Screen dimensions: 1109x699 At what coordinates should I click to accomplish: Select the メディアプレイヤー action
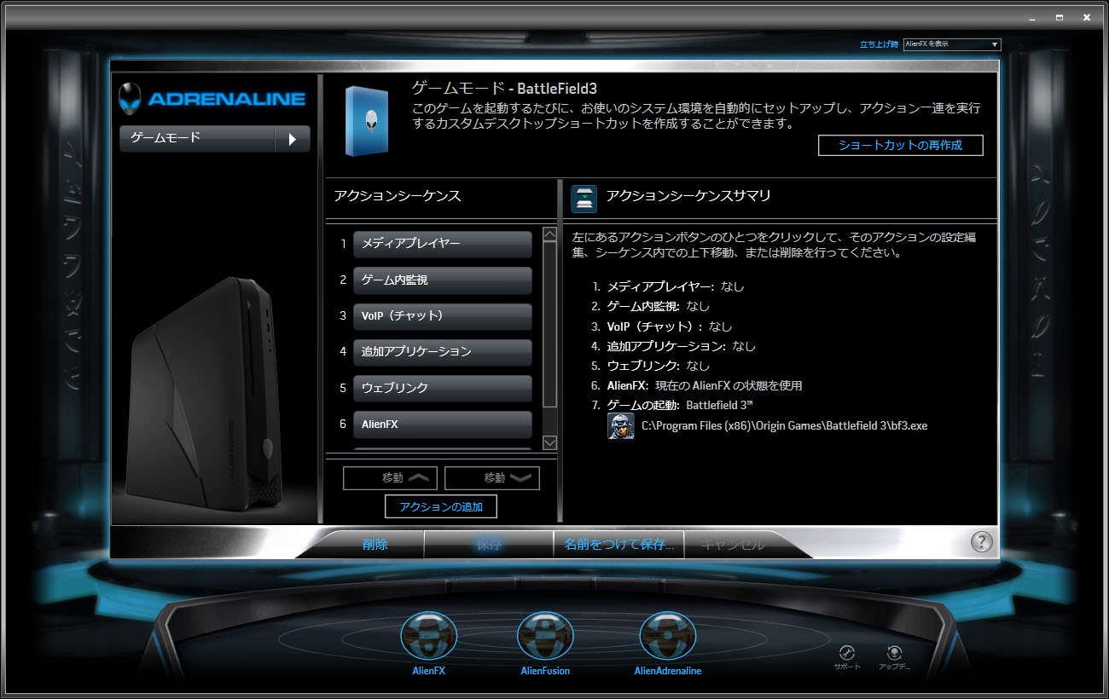pos(443,244)
